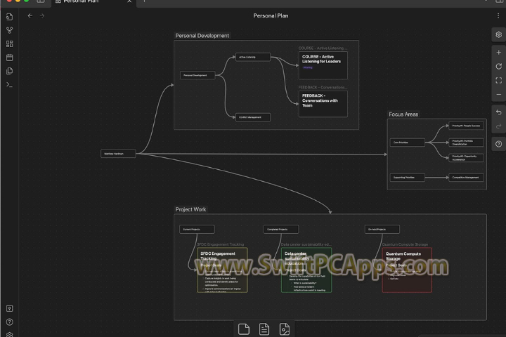
Task: Open the vault switcher icon
Action: 9,308
